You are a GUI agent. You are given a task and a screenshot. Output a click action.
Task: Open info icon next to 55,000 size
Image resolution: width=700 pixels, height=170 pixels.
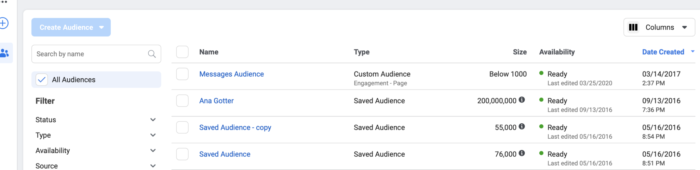point(522,126)
